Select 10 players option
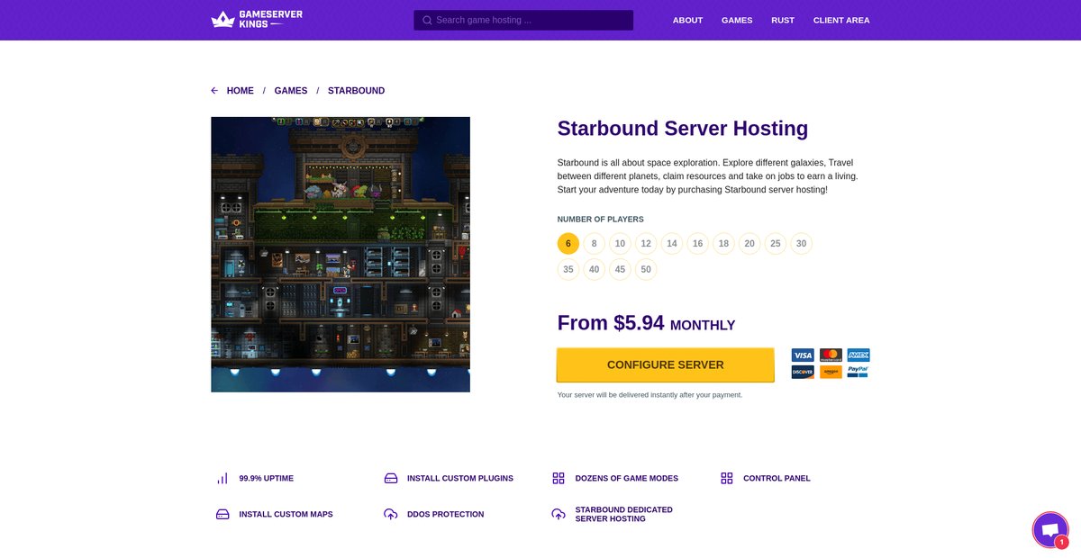1081x558 pixels. [x=620, y=243]
